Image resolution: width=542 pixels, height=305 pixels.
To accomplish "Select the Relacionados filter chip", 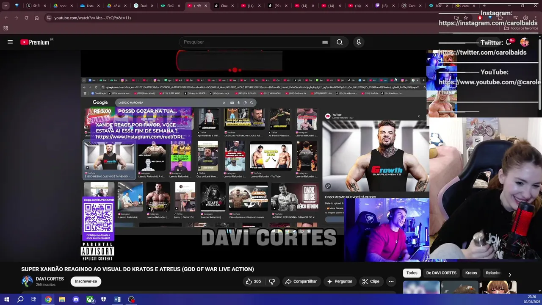I will click(493, 273).
